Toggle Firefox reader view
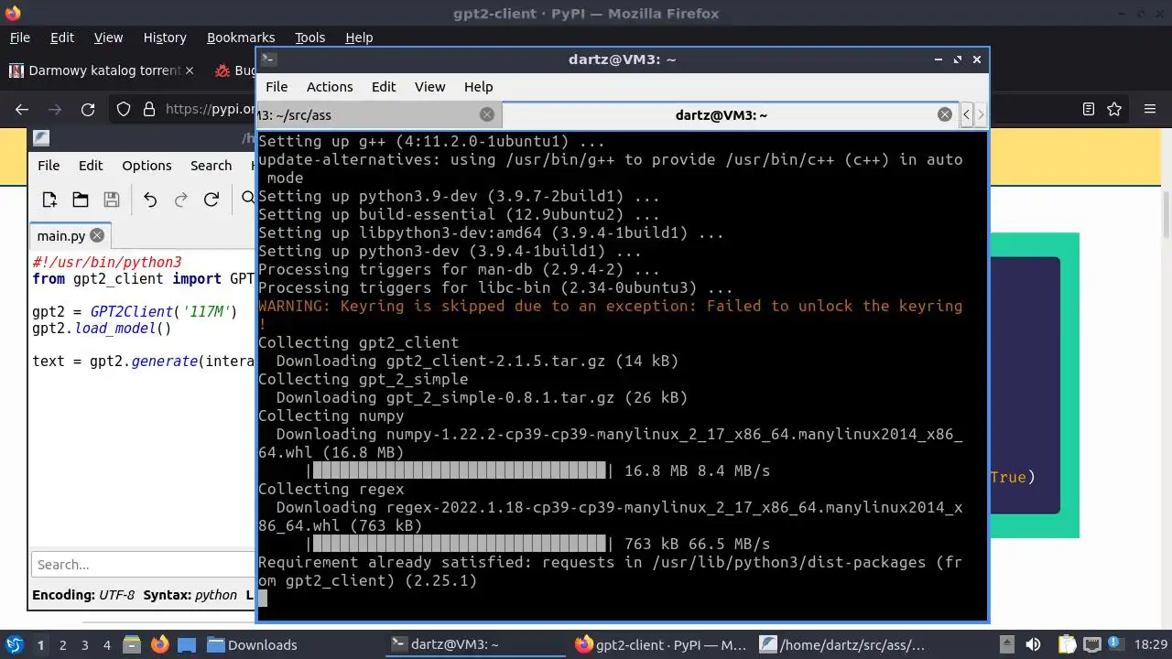 (1089, 109)
